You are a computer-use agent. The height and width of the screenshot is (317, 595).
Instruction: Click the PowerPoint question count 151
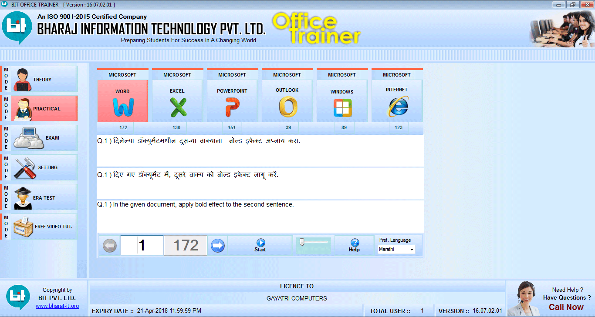[232, 127]
